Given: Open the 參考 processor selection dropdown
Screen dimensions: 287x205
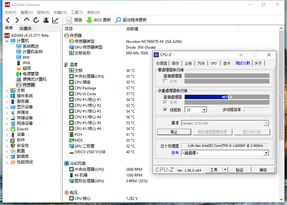Looking at the screenshot, I should point(266,153).
